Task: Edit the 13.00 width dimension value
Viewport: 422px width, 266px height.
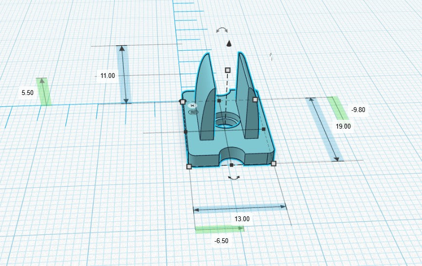Action: (242, 219)
